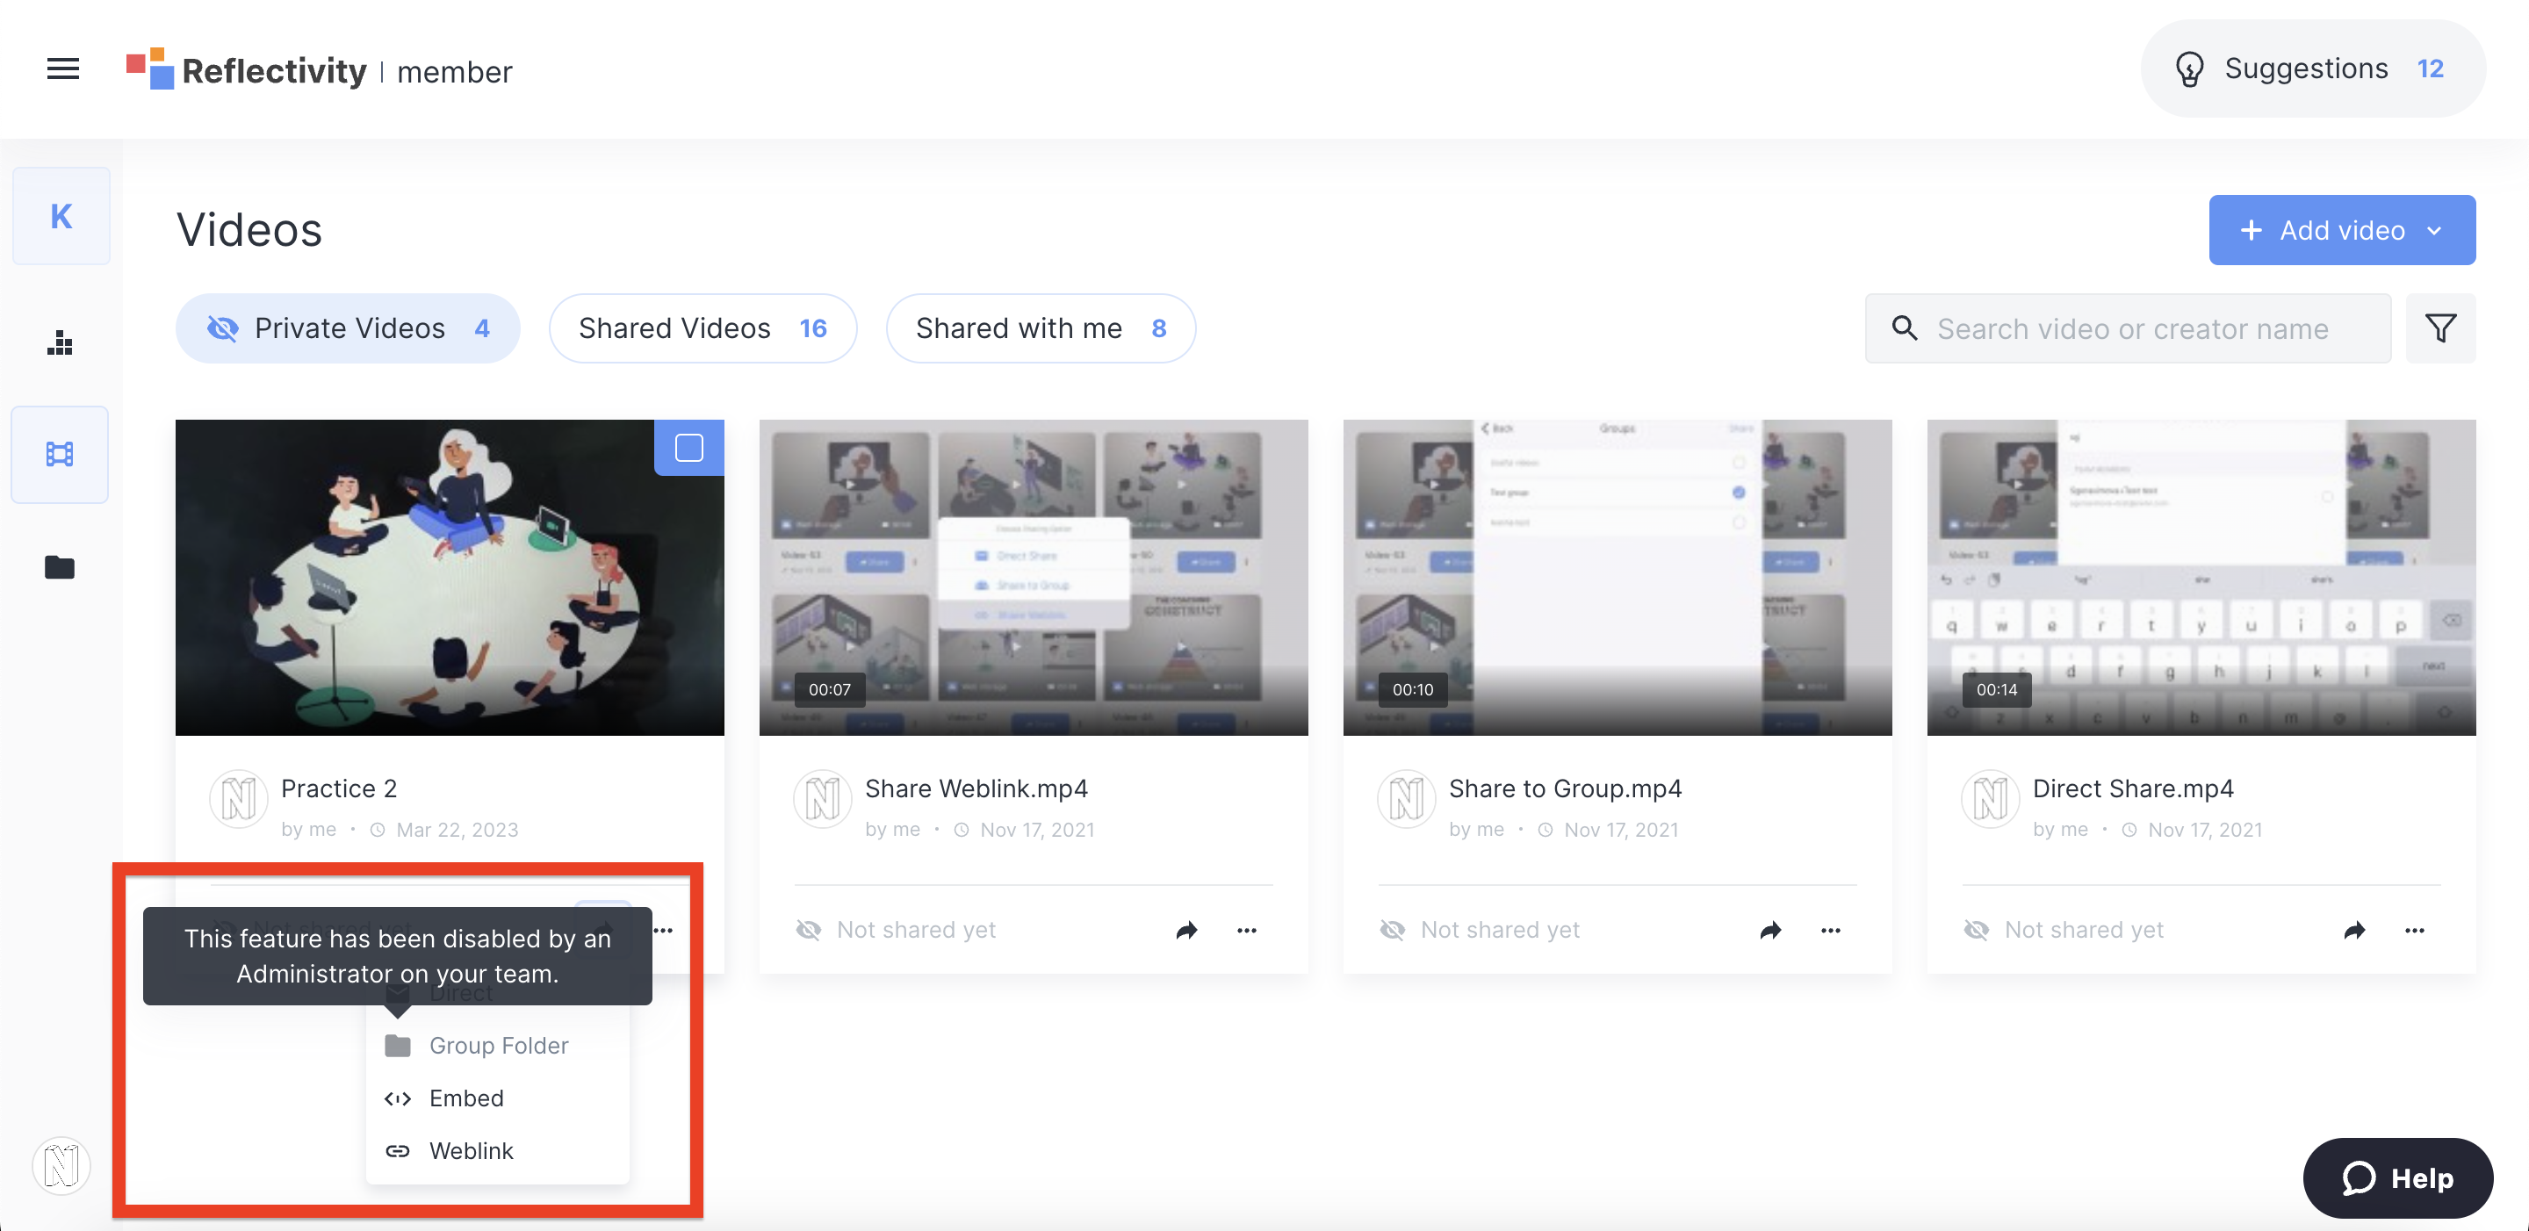The width and height of the screenshot is (2529, 1231).
Task: Choose Embed in share menu
Action: (497, 1098)
